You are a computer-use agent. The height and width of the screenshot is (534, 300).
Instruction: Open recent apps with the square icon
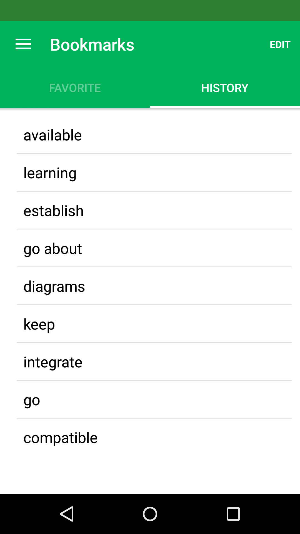[x=232, y=514]
